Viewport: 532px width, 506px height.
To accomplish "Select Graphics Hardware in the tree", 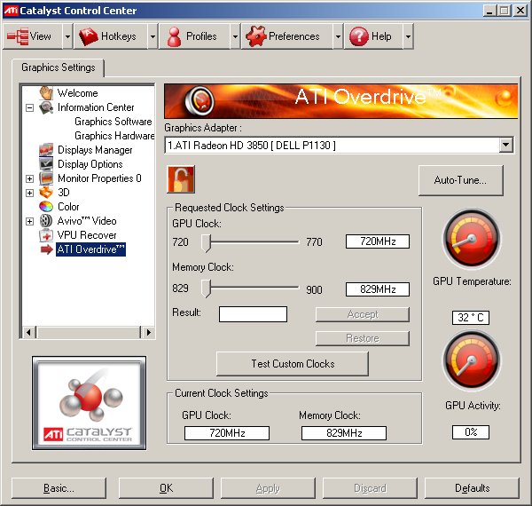I will 114,136.
